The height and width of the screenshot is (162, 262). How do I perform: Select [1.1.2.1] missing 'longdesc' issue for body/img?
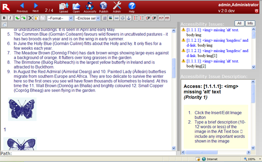click(x=217, y=43)
